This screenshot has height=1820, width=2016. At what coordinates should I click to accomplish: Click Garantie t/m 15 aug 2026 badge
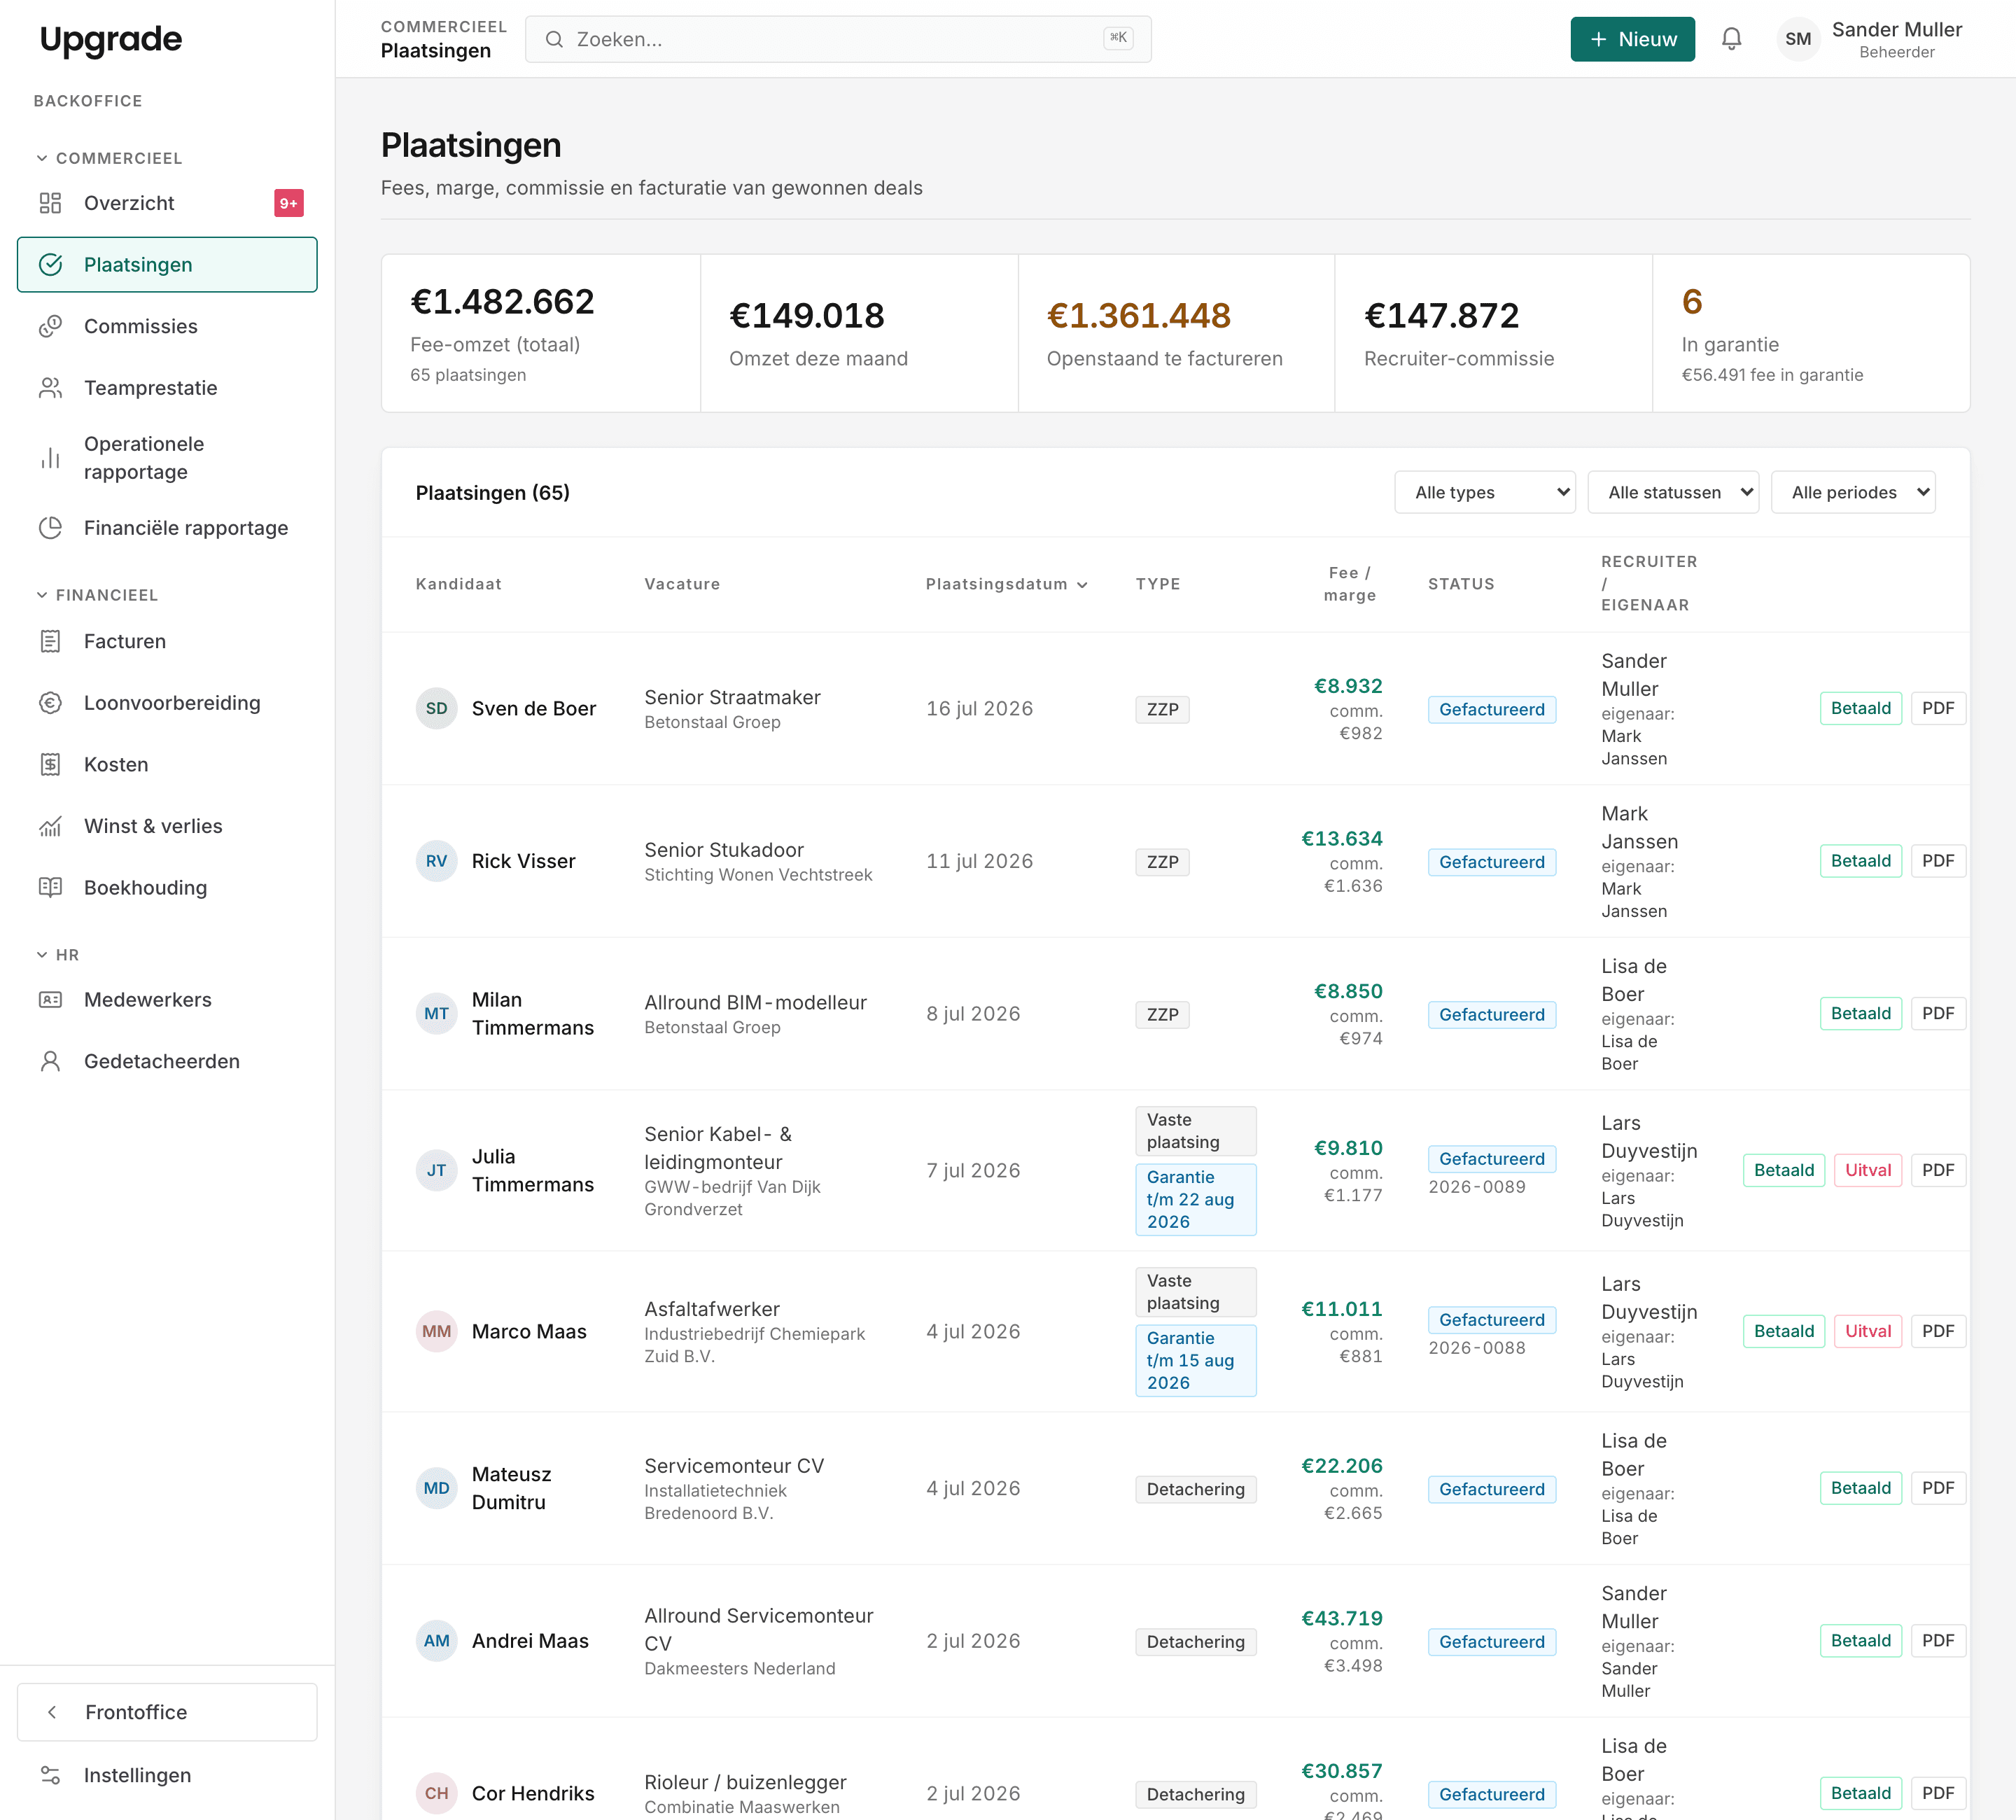1195,1360
